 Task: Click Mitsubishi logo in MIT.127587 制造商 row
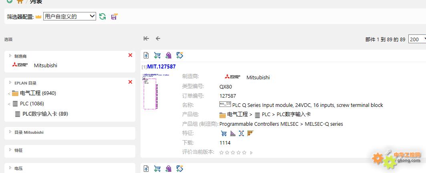click(233, 77)
